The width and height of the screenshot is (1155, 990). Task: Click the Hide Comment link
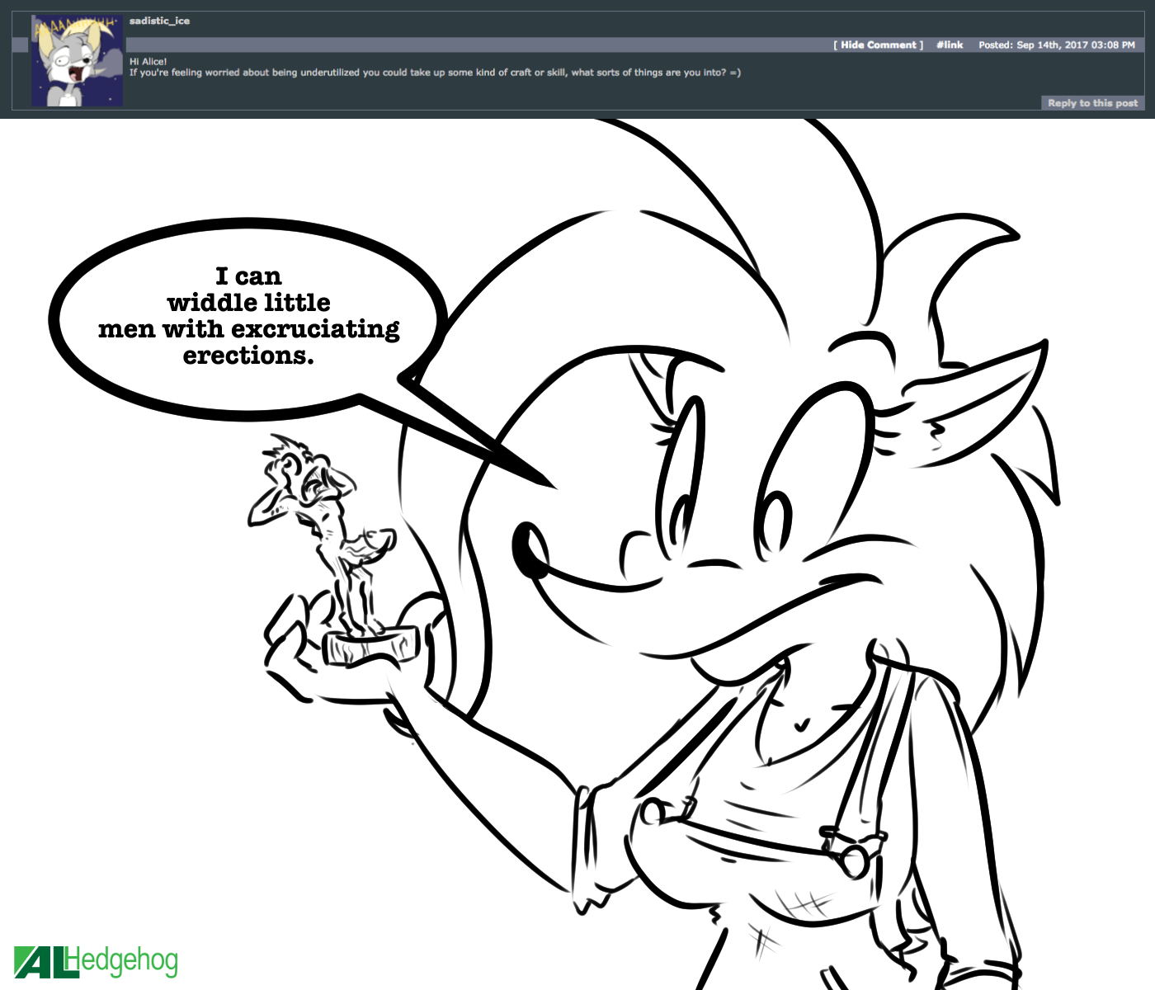tap(879, 45)
